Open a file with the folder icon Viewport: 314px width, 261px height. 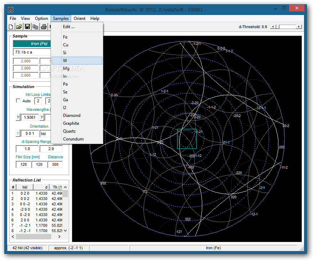pyautogui.click(x=19, y=27)
